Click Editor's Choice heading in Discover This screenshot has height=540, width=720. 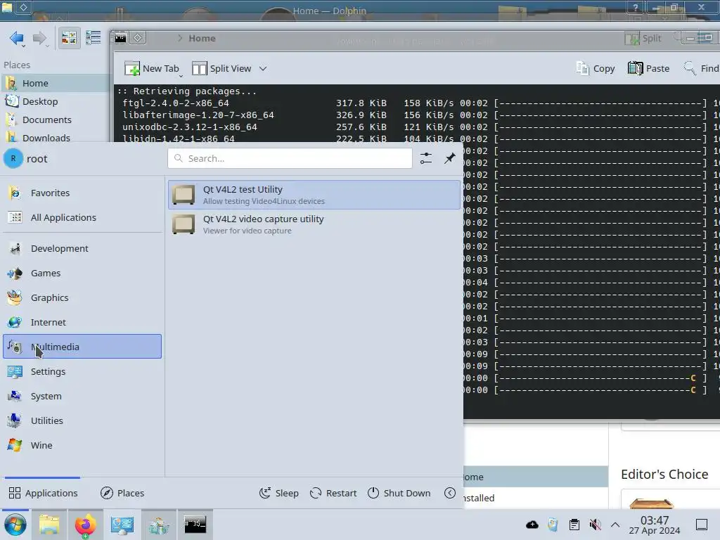pyautogui.click(x=664, y=475)
